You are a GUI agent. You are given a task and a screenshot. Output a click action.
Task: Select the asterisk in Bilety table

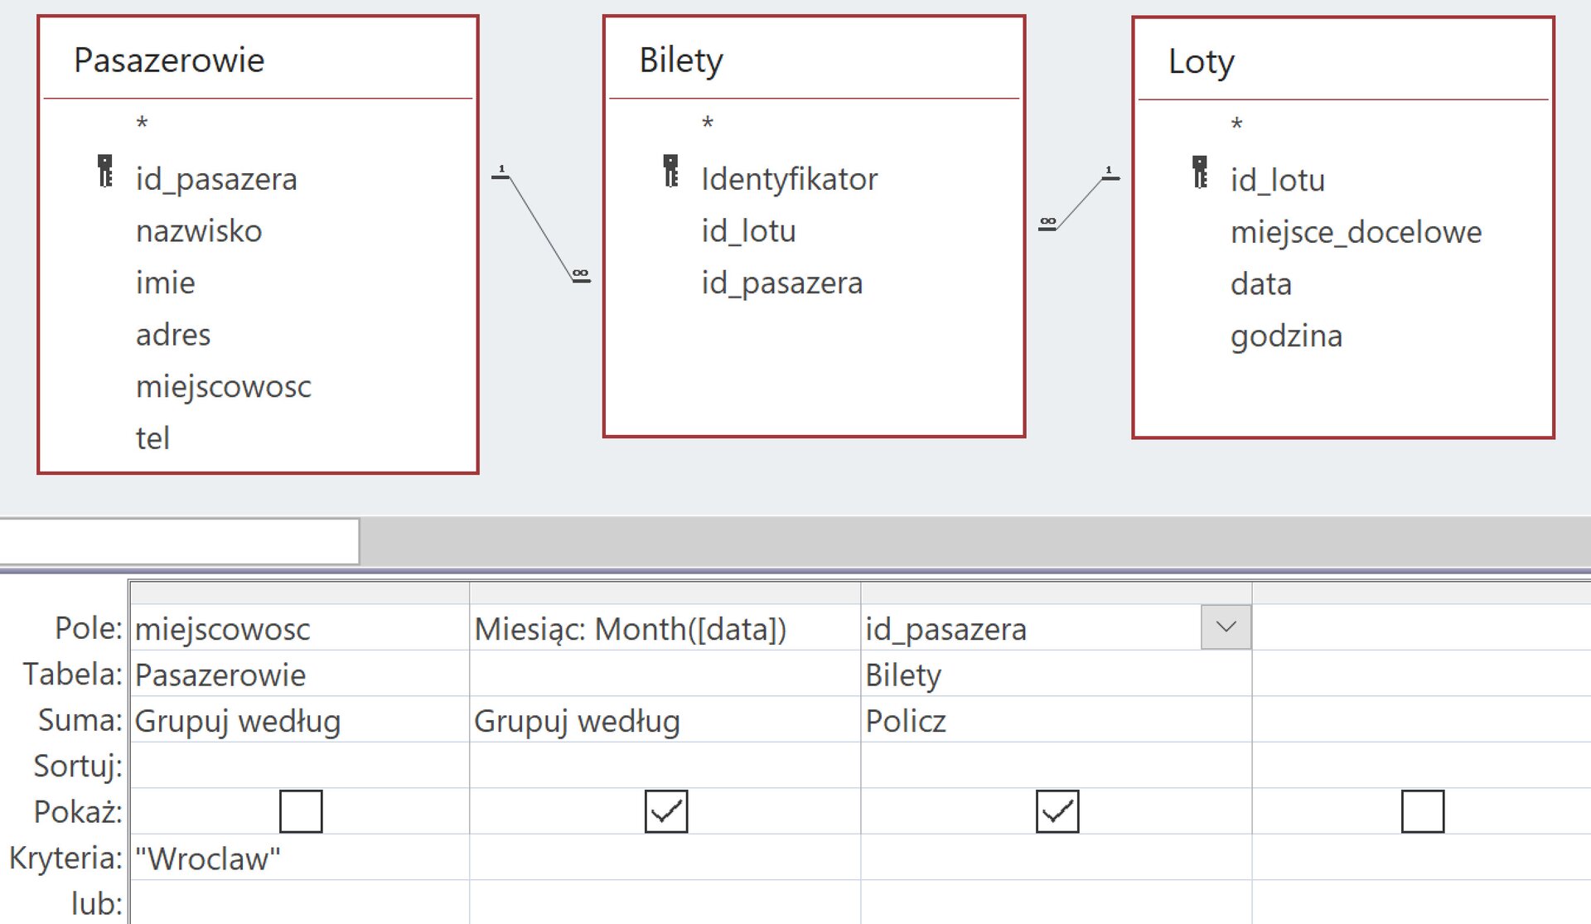click(x=707, y=124)
